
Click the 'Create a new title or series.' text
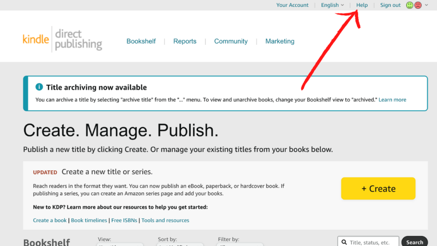click(x=107, y=172)
